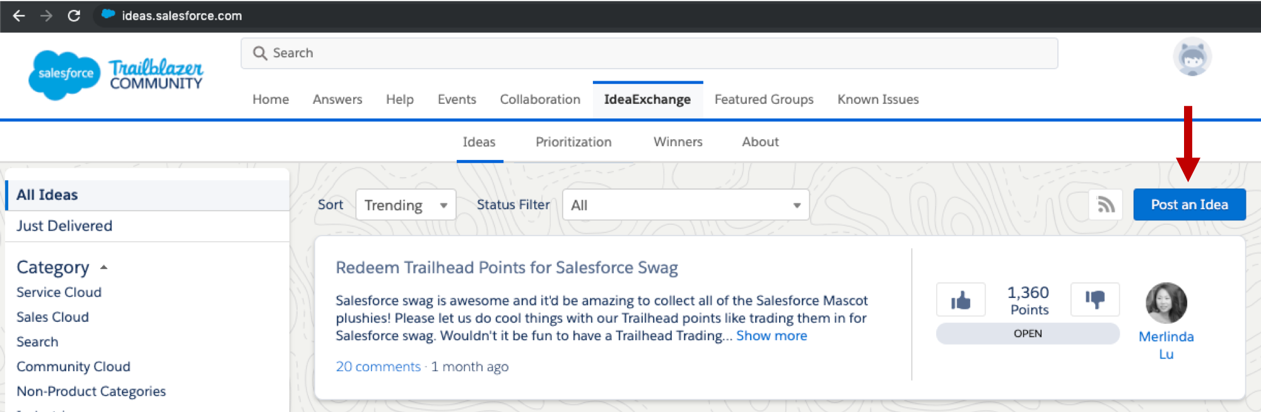Click the magnifier icon in the search box

click(x=260, y=53)
